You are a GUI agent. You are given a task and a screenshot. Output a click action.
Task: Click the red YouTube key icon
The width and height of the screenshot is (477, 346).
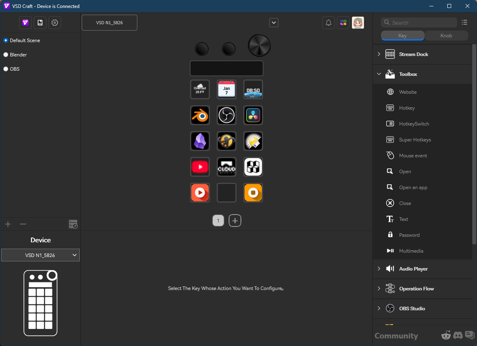[200, 167]
